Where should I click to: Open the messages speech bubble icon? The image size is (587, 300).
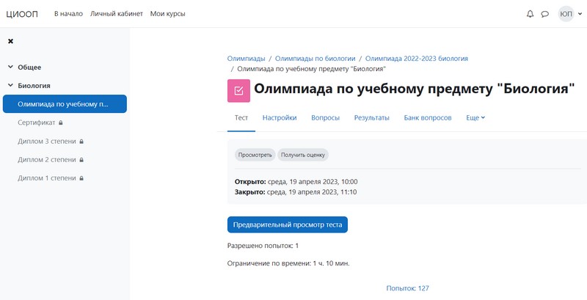tap(545, 14)
